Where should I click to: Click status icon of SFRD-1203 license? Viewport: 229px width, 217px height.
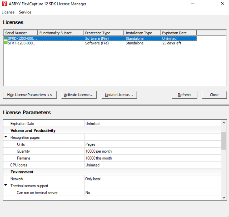pos(6,38)
